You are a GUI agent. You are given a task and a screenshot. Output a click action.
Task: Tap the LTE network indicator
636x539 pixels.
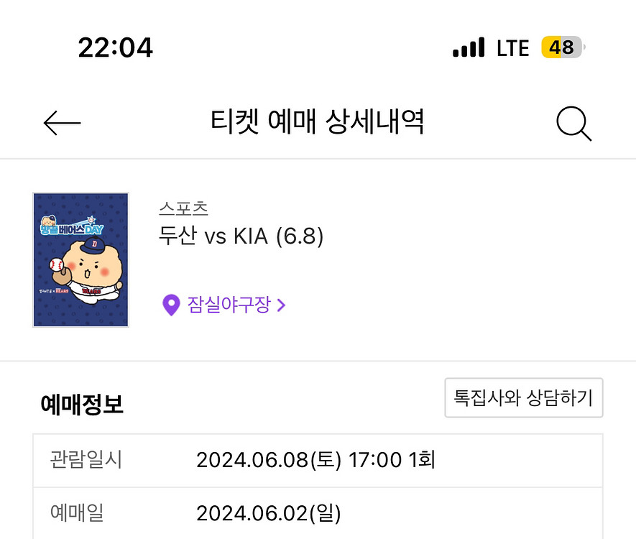pos(512,48)
